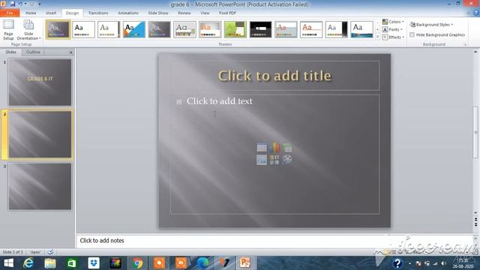This screenshot has height=270, width=480.
Task: Open the Background group dialog launcher
Action: click(465, 45)
